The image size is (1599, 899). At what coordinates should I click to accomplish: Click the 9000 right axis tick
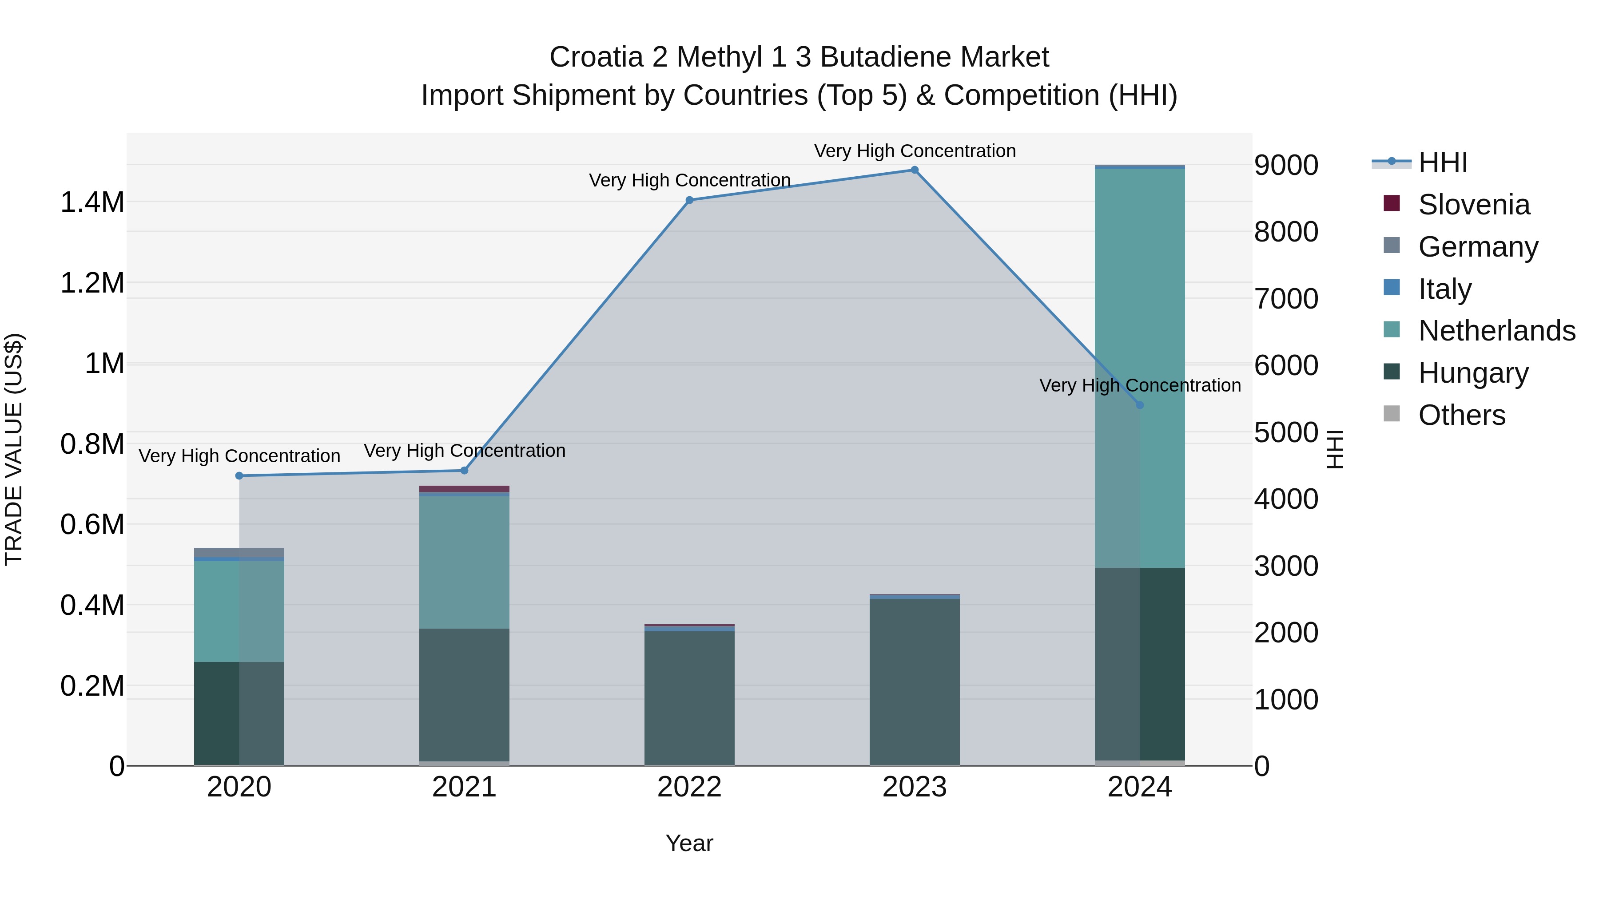(x=1286, y=165)
